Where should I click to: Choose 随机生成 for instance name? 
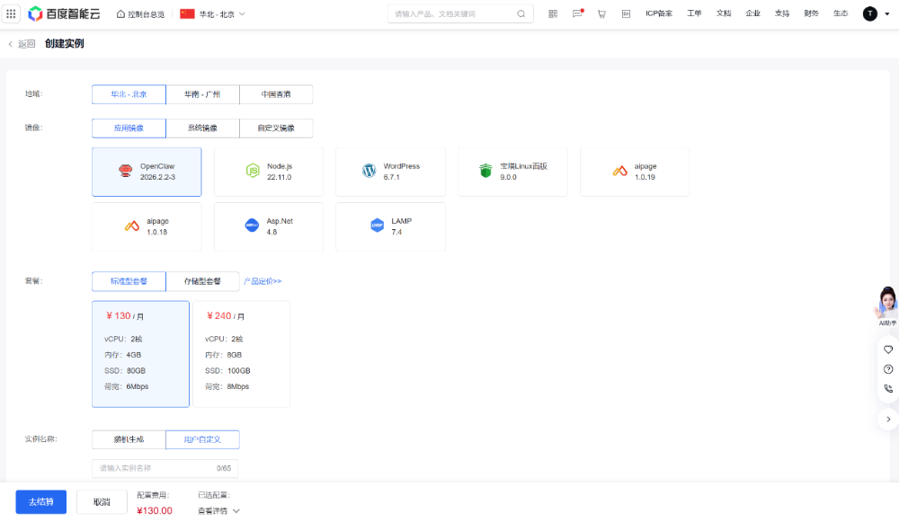[129, 439]
